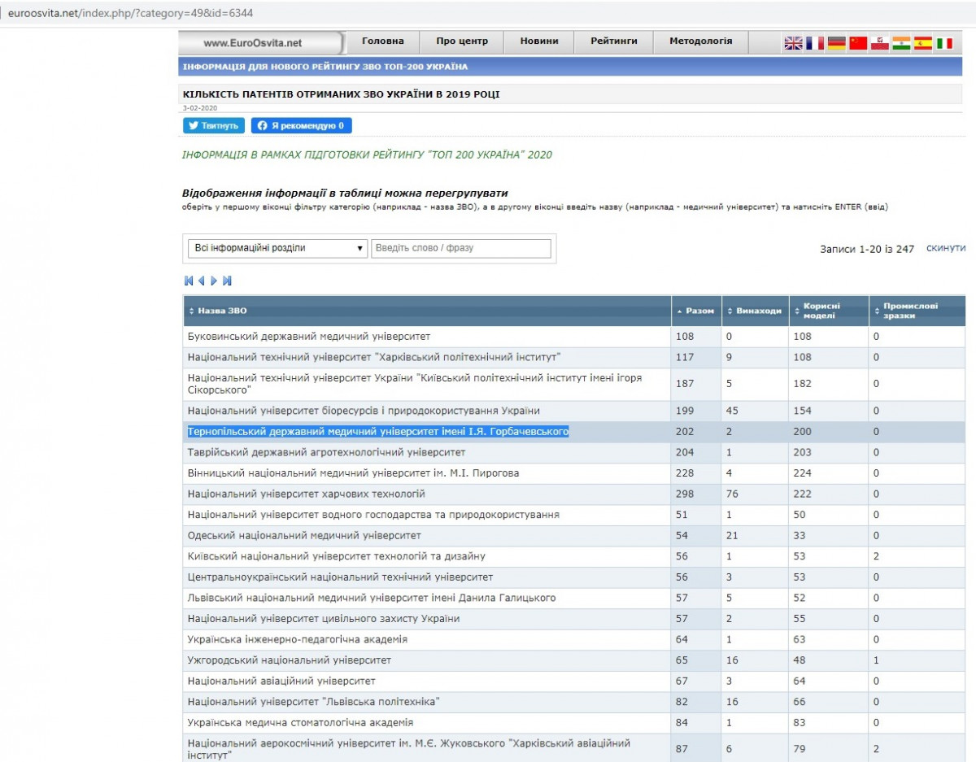The height and width of the screenshot is (762, 976).
Task: Open the 'Методологія' menu tab
Action: (700, 41)
